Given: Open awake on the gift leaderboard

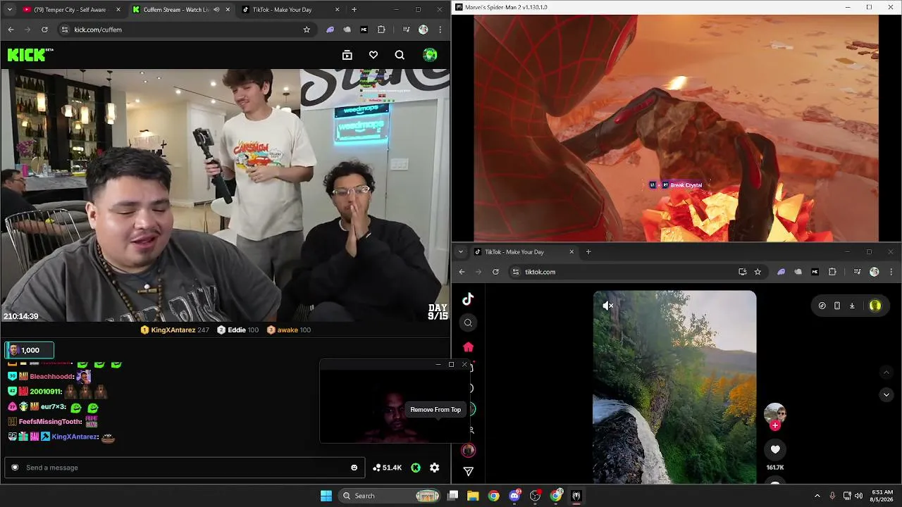Looking at the screenshot, I should 288,330.
